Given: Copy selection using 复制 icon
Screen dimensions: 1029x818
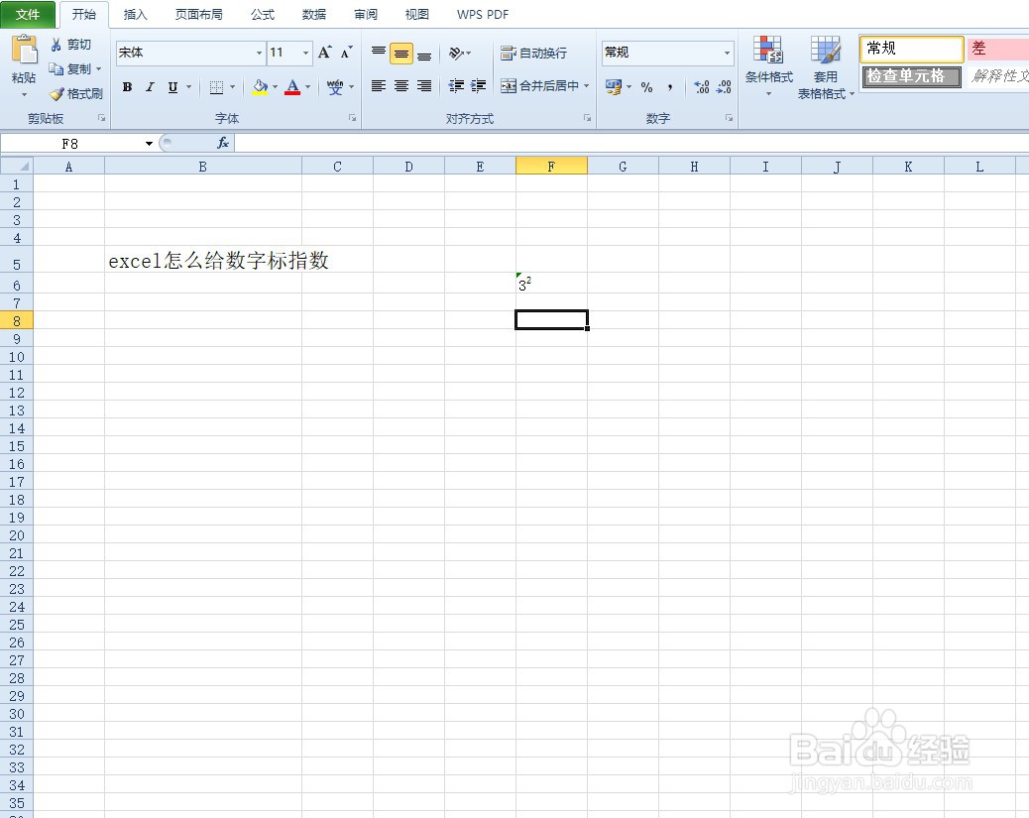Looking at the screenshot, I should coord(56,68).
